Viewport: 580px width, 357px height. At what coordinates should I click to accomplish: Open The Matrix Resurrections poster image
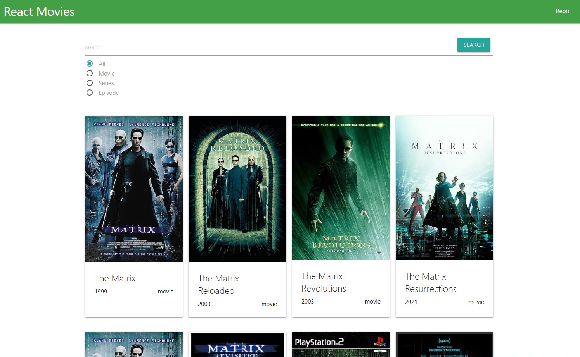click(x=445, y=188)
